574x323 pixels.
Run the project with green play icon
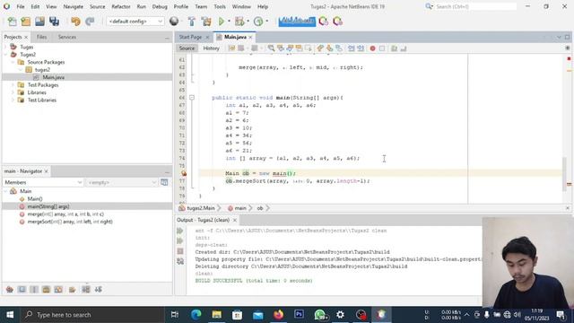pos(222,22)
